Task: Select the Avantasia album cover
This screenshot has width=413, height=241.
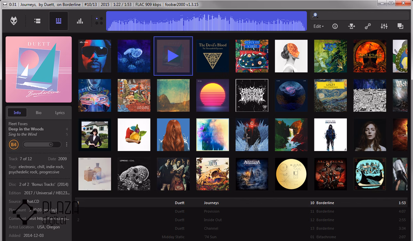Action: coord(252,174)
